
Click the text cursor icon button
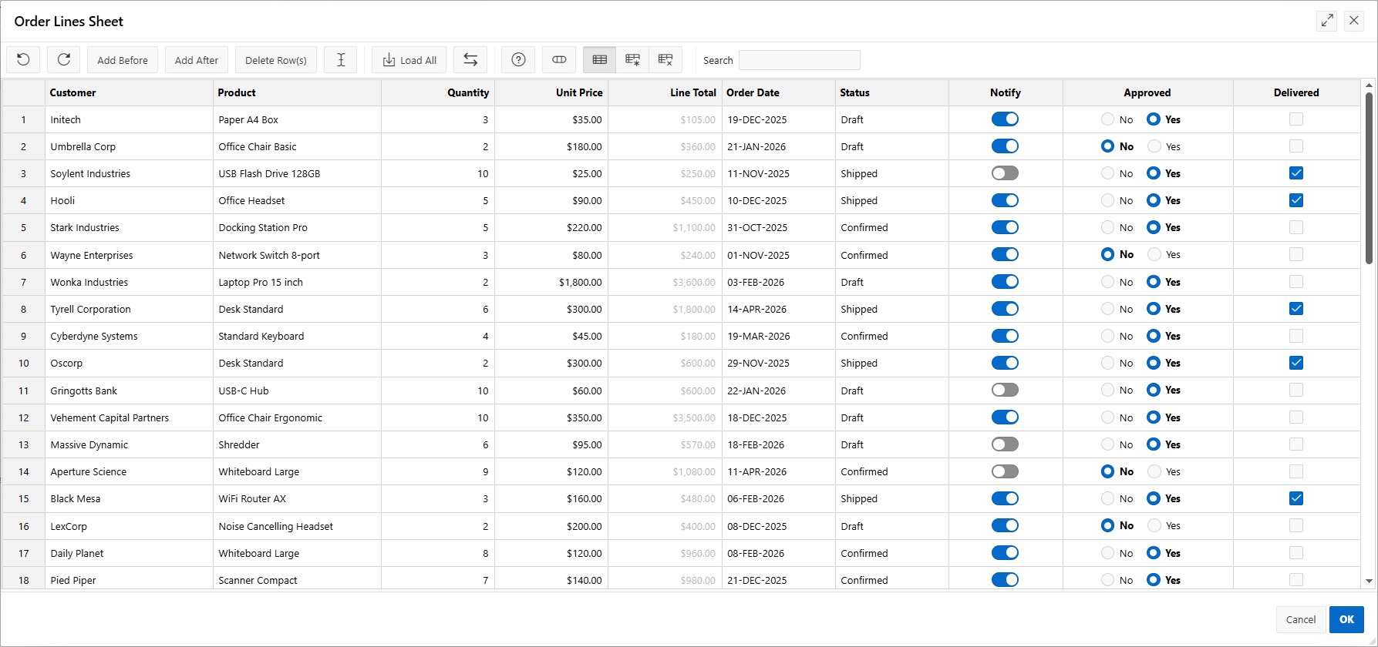(340, 60)
